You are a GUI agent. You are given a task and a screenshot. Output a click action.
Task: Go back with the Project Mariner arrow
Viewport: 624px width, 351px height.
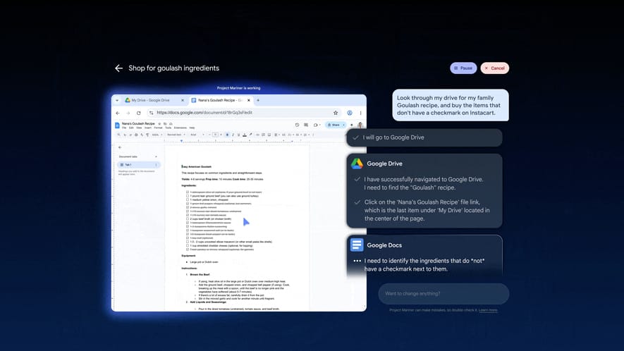(118, 68)
